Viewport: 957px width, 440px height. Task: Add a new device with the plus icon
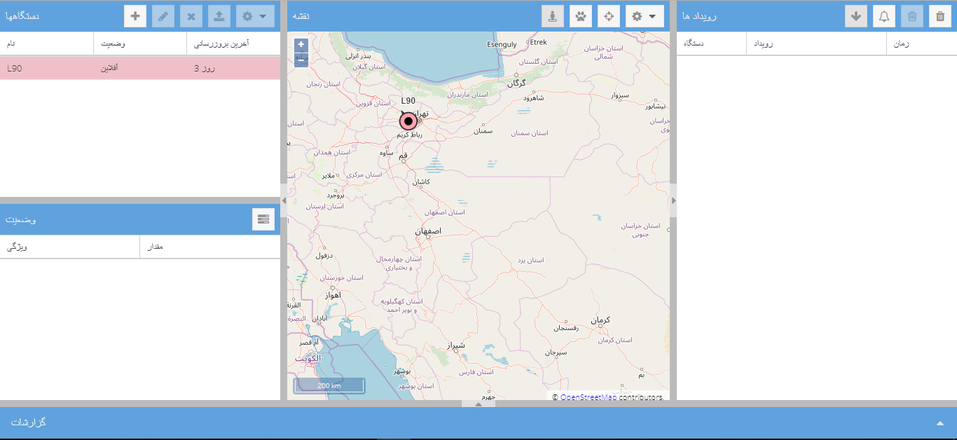click(135, 16)
